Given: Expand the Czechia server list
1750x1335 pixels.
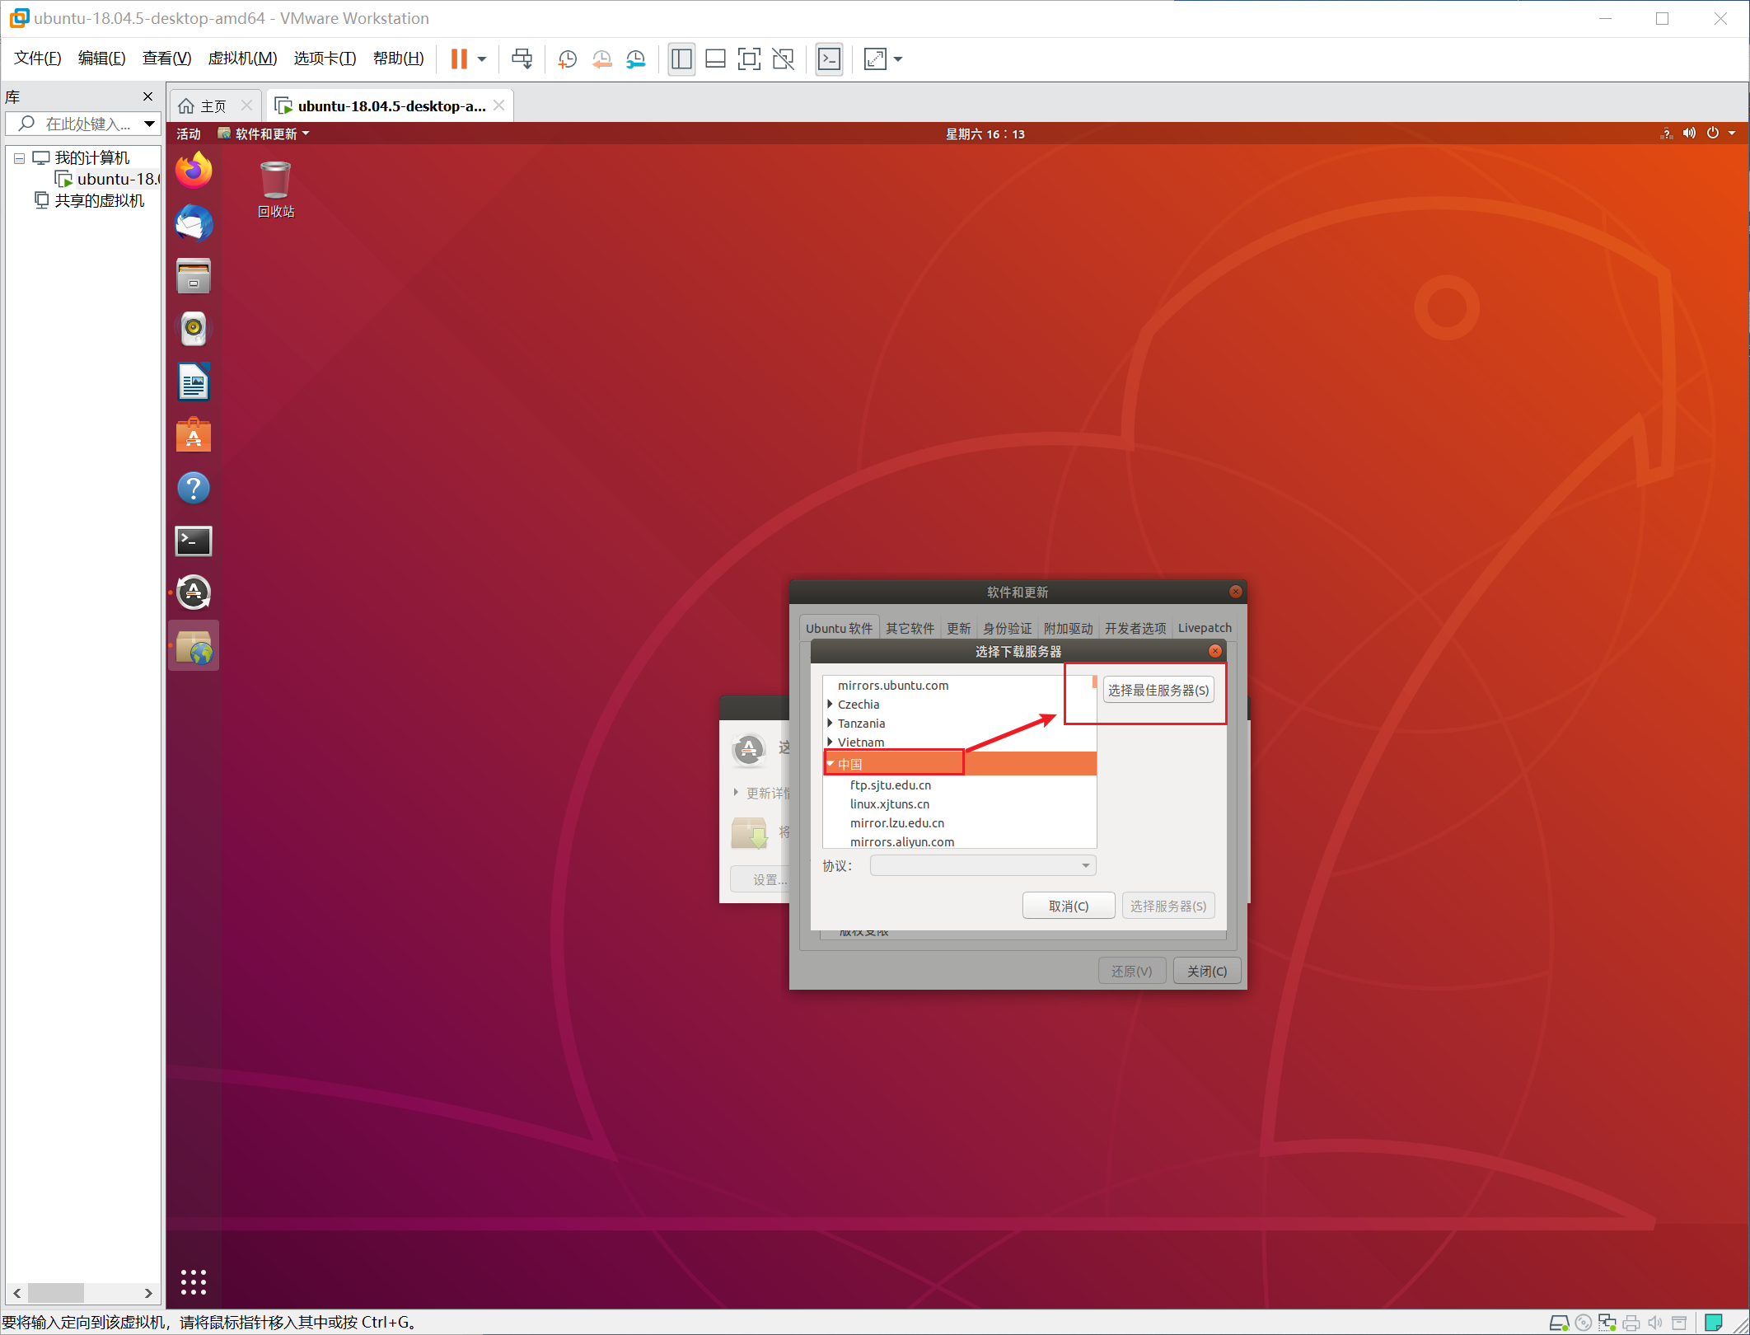Looking at the screenshot, I should (830, 704).
